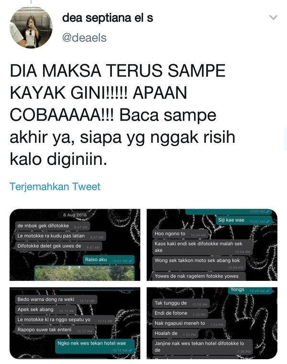
Task: Click the 'Ngko nek wes tekan hotel wae' bubble
Action: 95,346
